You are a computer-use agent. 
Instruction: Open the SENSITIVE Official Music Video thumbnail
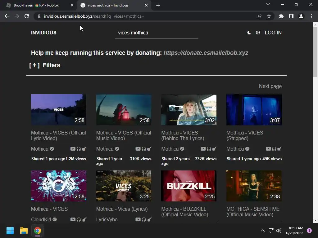[x=254, y=186]
